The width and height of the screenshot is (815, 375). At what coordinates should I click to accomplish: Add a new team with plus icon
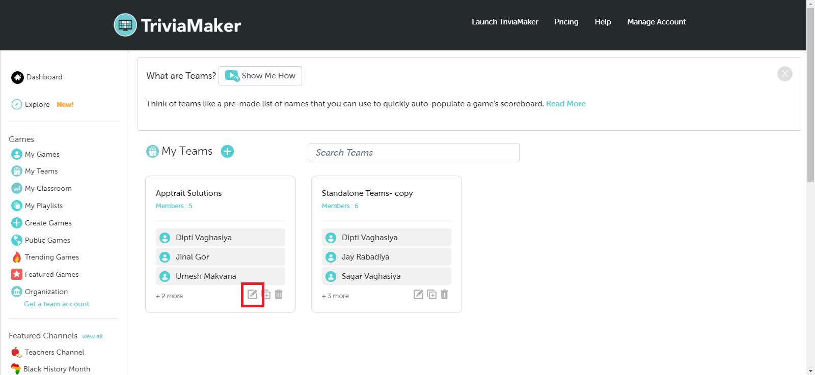(x=227, y=152)
